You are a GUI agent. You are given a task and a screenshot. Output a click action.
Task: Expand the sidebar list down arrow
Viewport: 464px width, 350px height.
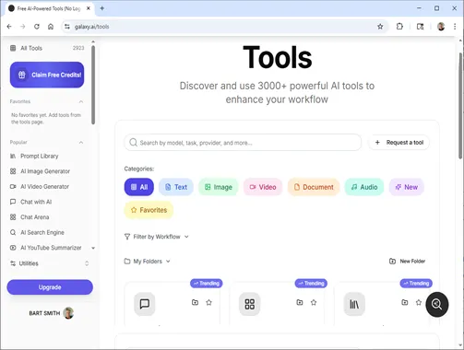(x=93, y=248)
